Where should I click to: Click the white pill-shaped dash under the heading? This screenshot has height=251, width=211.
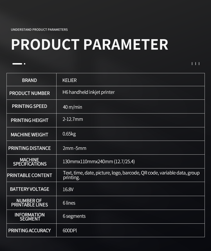point(17,64)
